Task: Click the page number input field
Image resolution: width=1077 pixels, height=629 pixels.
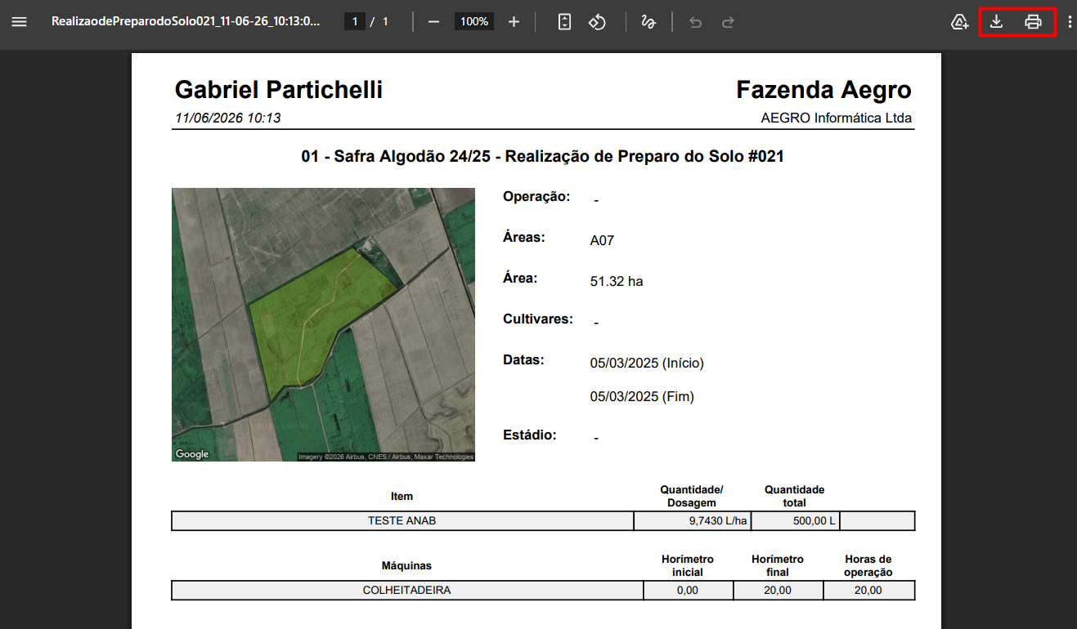Action: point(355,22)
